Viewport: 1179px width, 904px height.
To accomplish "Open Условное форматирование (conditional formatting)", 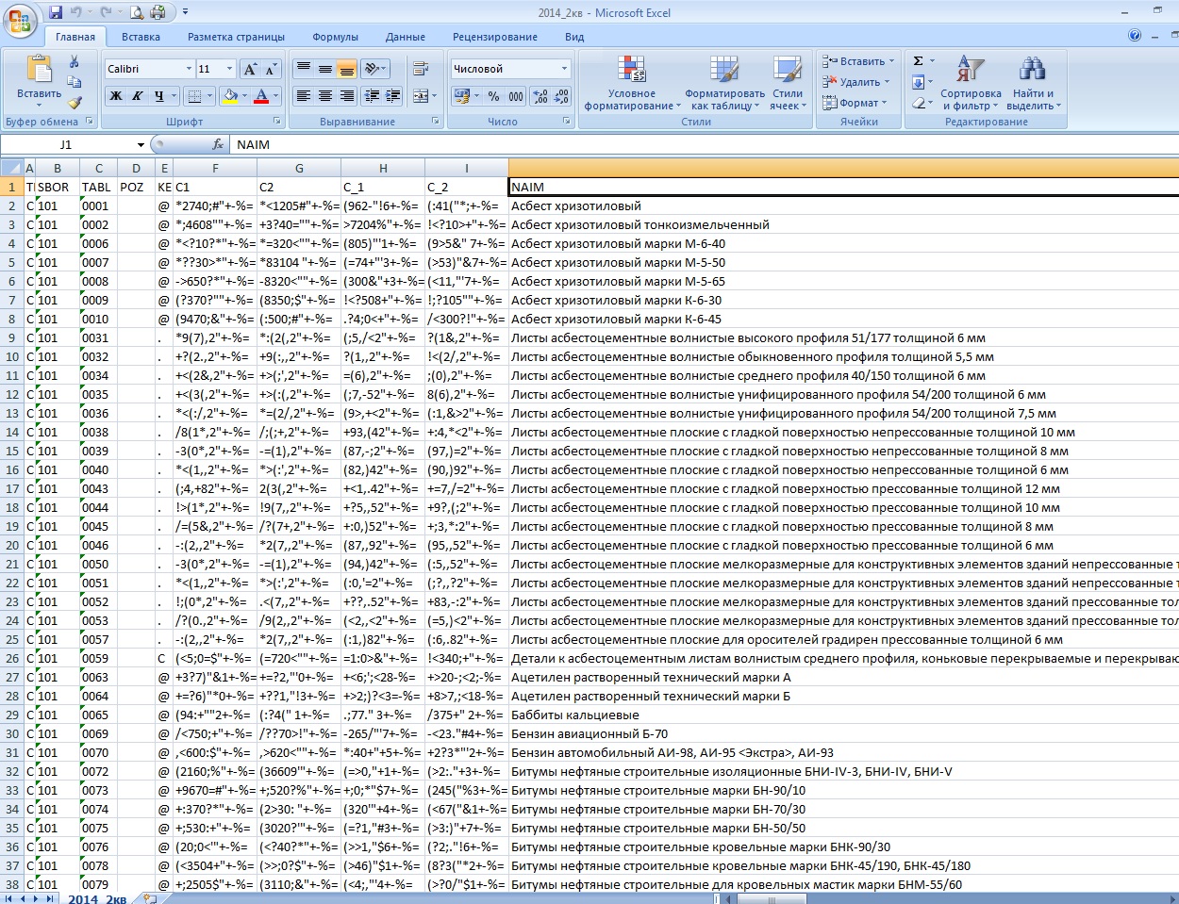I will point(631,83).
